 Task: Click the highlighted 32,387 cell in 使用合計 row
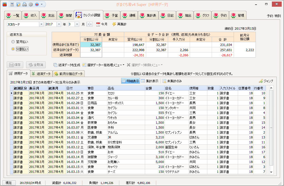[91, 45]
